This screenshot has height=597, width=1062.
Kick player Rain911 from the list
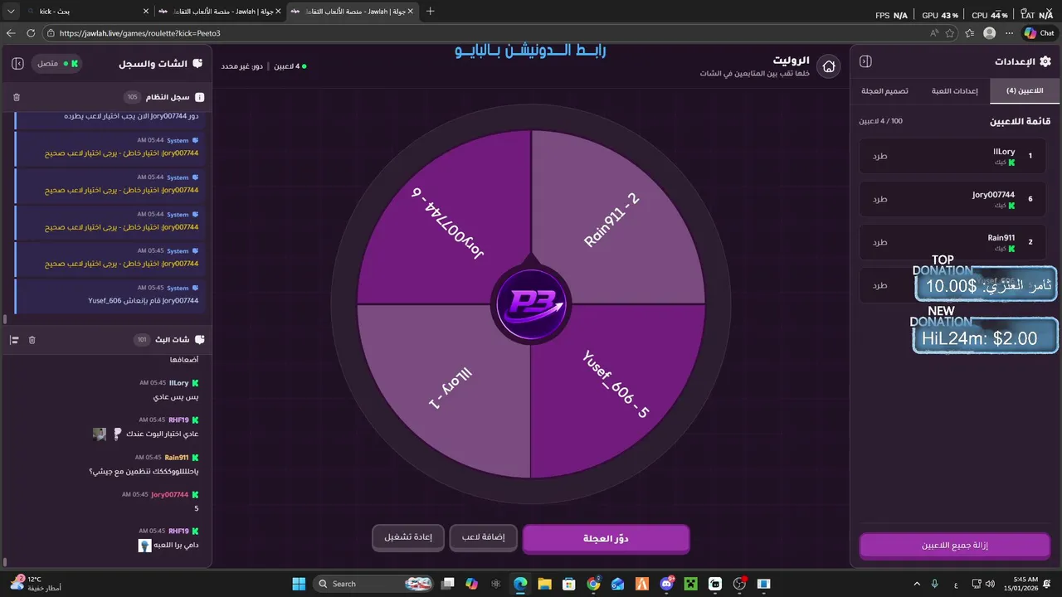[879, 242]
